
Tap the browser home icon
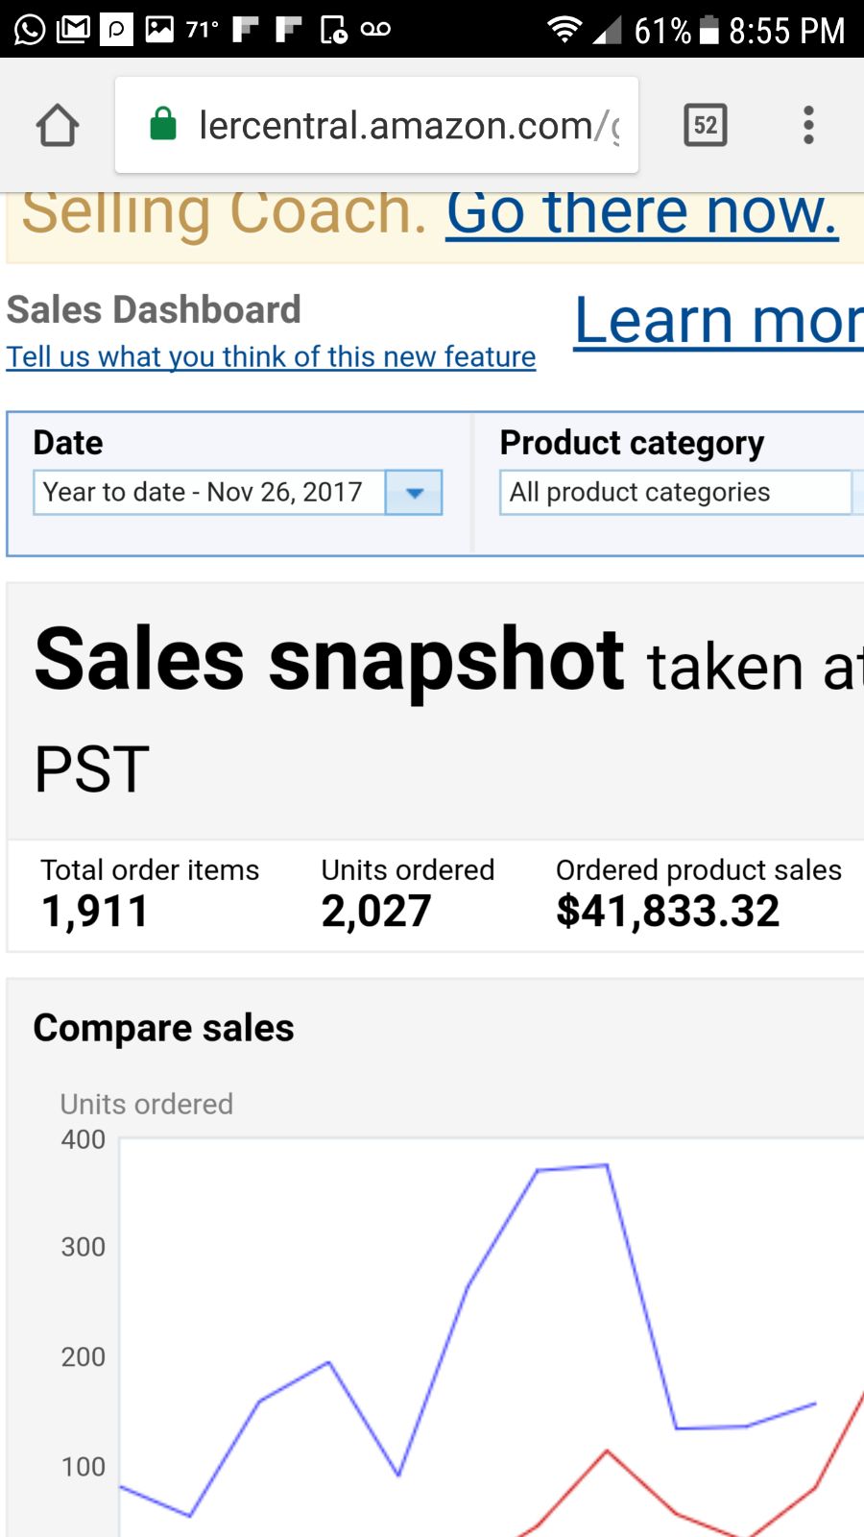(x=58, y=126)
